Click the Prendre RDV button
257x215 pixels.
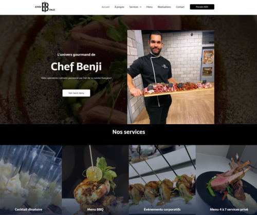click(202, 7)
